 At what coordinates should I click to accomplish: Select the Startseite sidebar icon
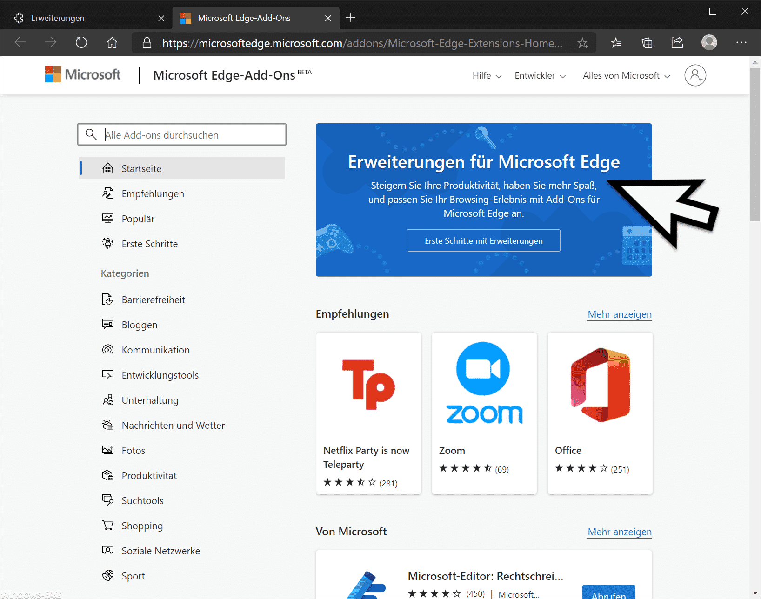(108, 168)
